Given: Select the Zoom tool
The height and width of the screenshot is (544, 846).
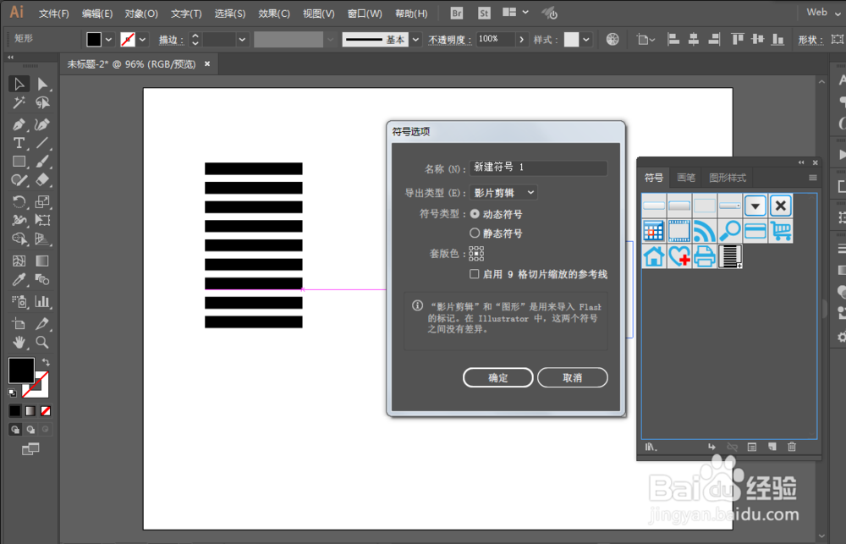Looking at the screenshot, I should [42, 342].
